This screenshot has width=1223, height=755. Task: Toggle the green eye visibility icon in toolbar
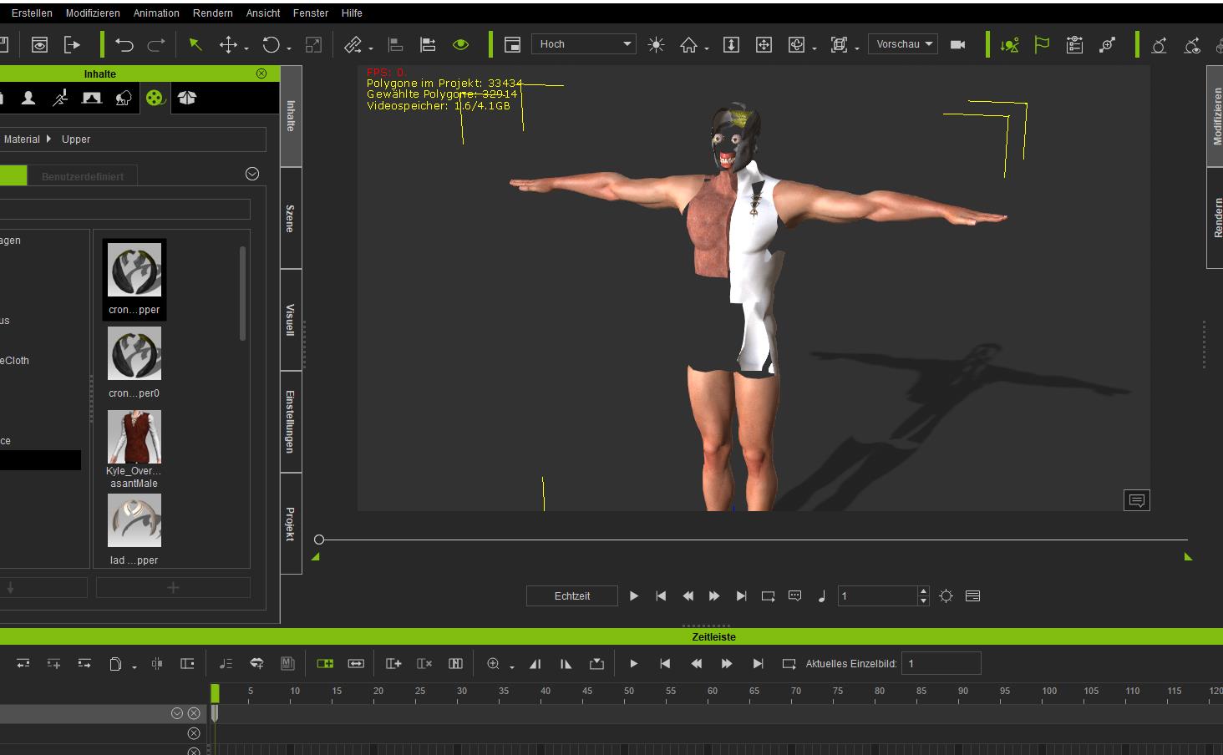[460, 44]
